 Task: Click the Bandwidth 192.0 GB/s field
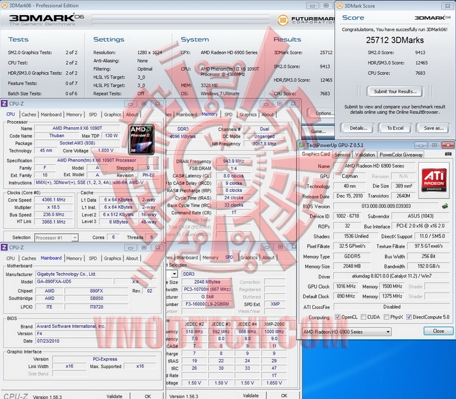click(x=428, y=267)
